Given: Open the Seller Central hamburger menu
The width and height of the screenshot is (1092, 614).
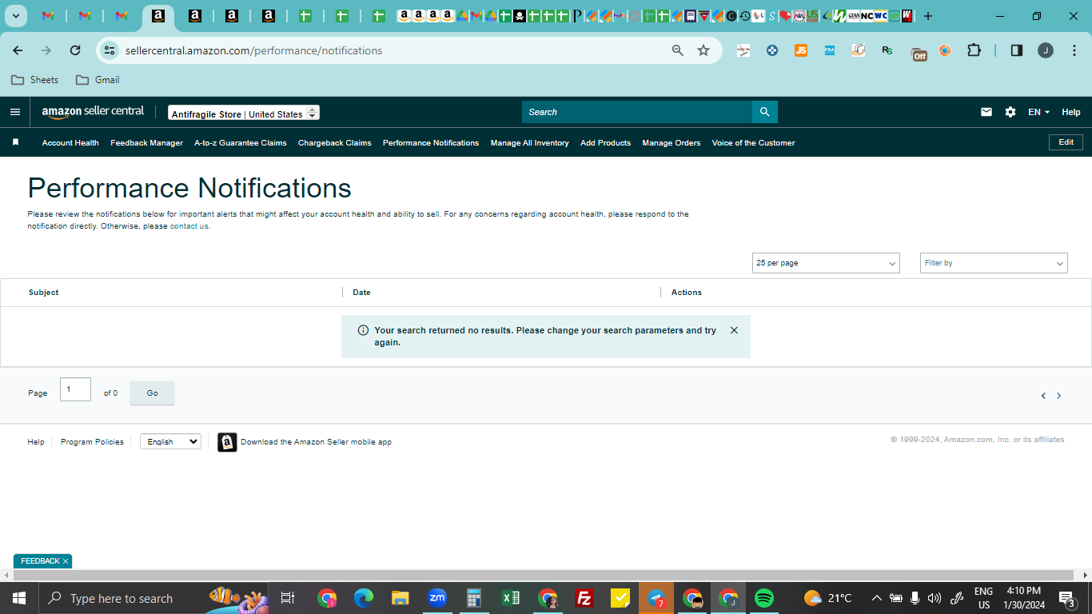Looking at the screenshot, I should [x=15, y=112].
